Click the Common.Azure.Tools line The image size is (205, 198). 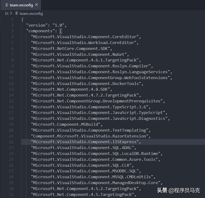click(x=95, y=159)
